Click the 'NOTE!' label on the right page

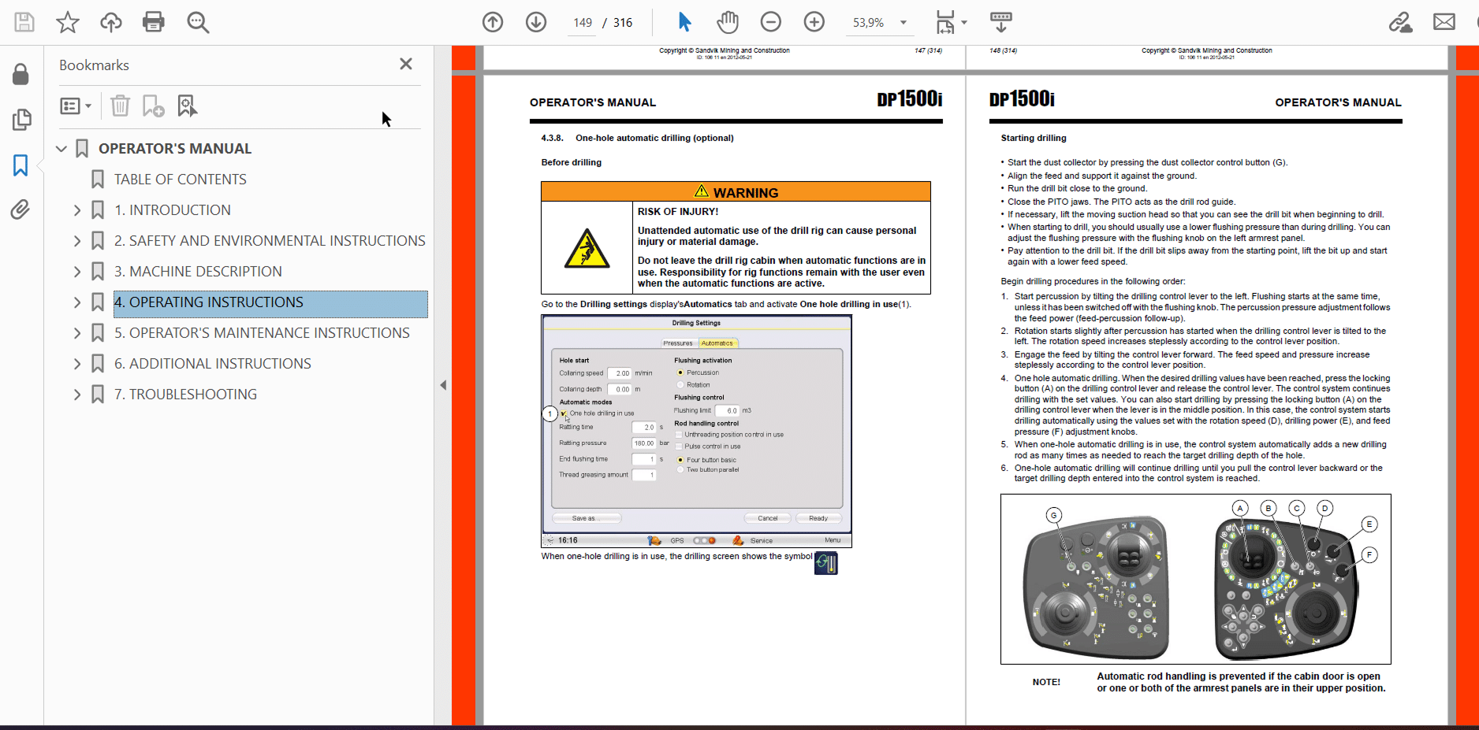pos(1046,682)
